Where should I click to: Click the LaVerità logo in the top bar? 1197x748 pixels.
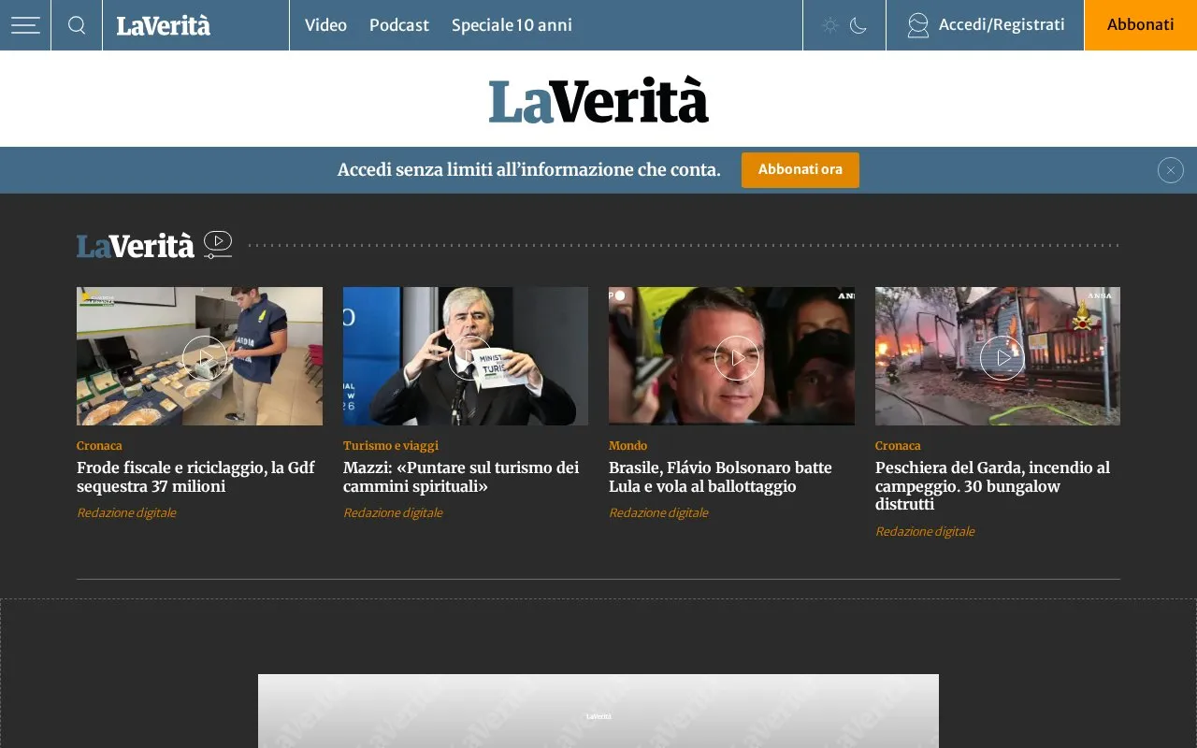(x=164, y=25)
